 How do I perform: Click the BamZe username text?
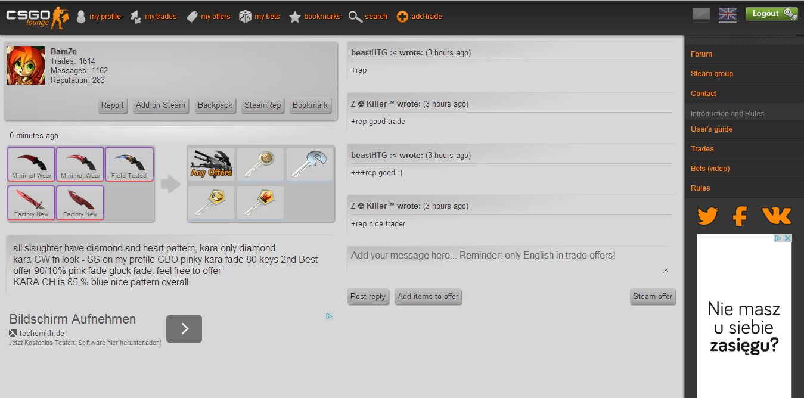click(x=63, y=52)
